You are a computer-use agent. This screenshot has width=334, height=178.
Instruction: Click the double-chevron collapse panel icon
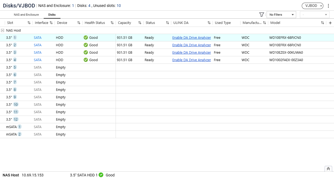tap(328, 169)
